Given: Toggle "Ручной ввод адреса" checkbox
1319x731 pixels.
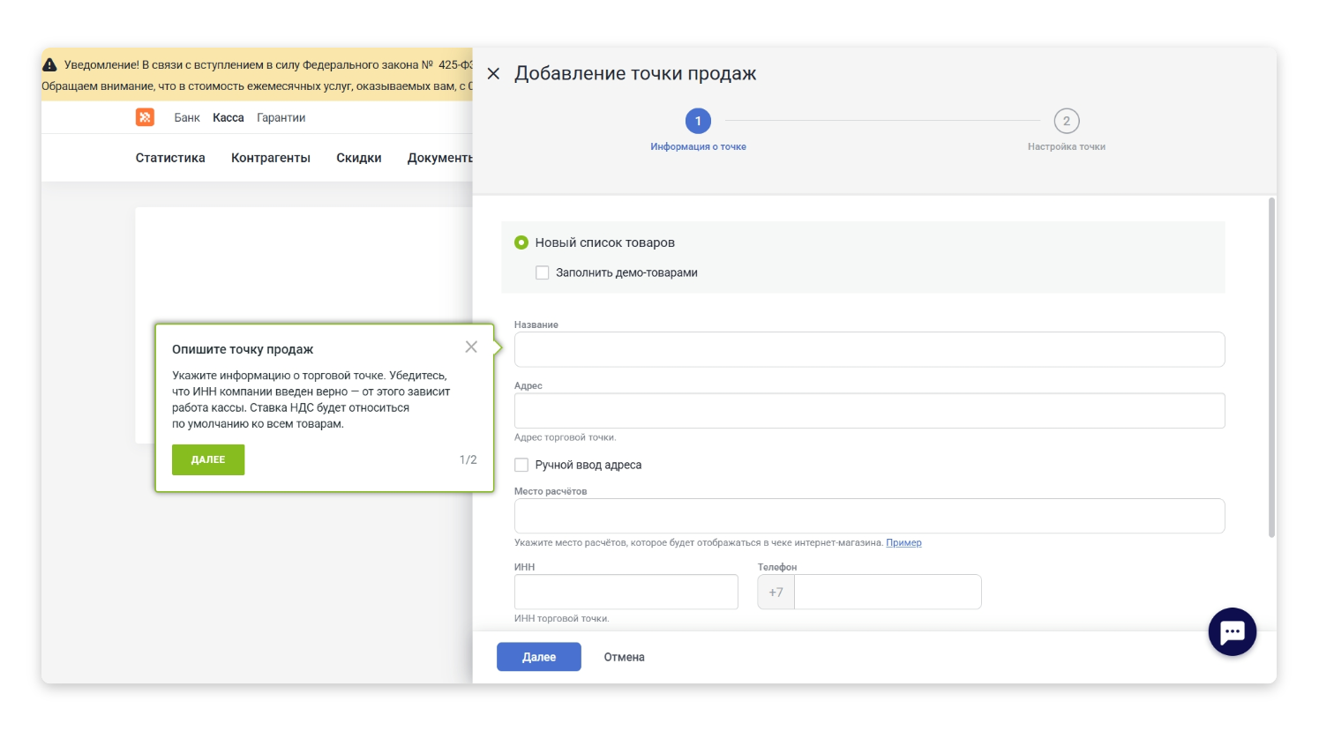Looking at the screenshot, I should tap(521, 465).
